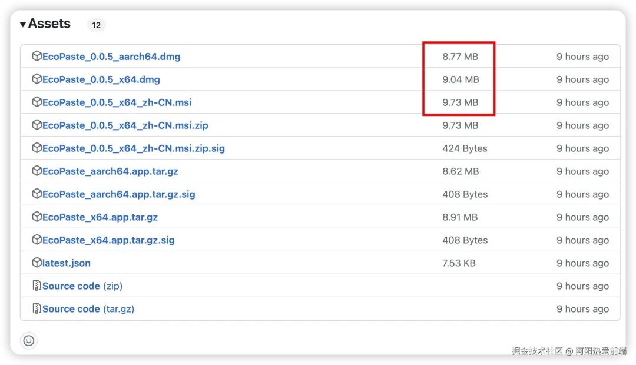Click the zip file icon beside Source code (tar.gz)
The image size is (636, 365).
click(37, 308)
